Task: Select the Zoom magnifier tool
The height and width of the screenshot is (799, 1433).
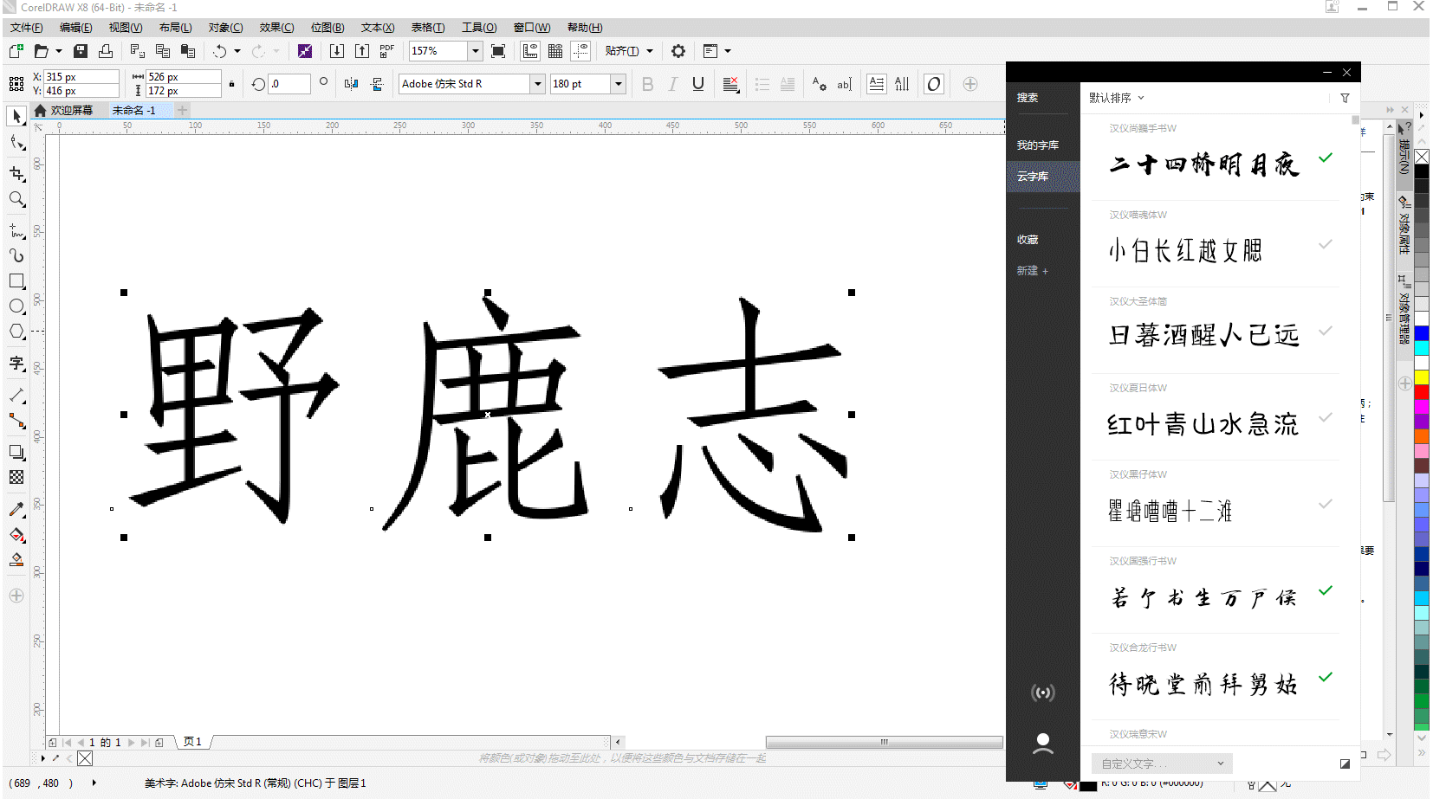Action: click(16, 200)
